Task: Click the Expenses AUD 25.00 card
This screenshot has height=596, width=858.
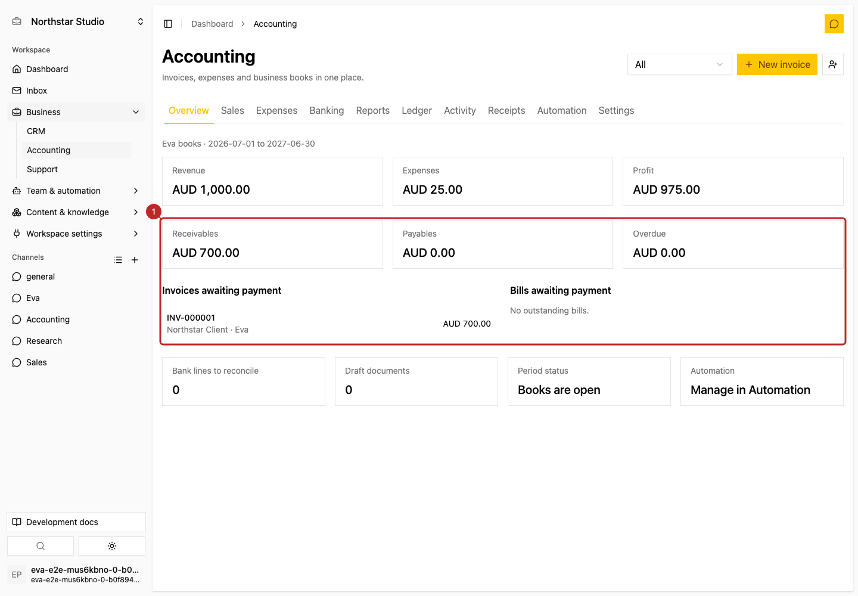Action: (503, 181)
